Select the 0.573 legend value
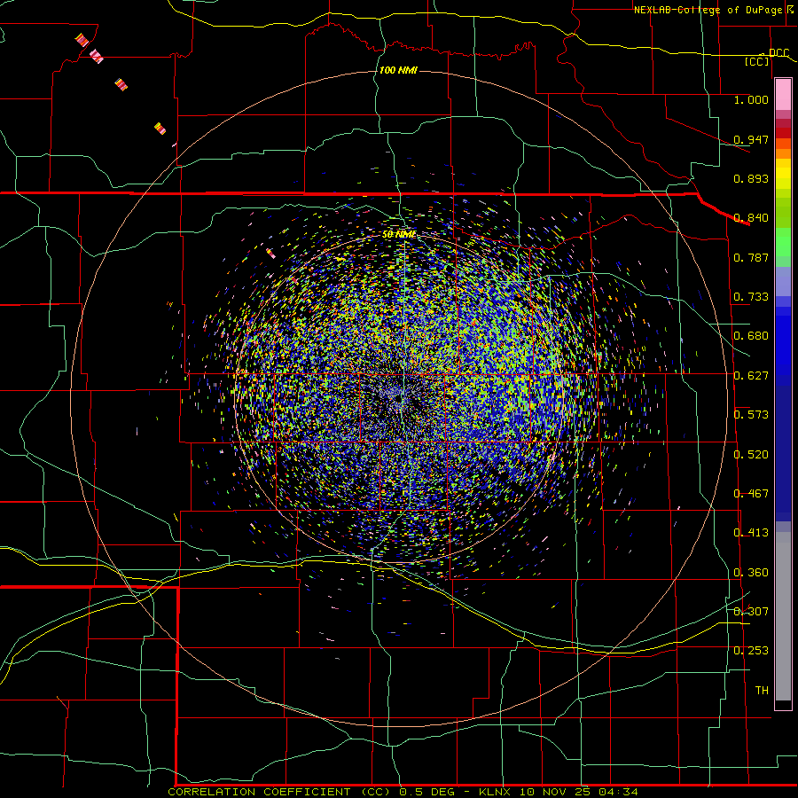Viewport: 798px width, 798px height. click(751, 415)
